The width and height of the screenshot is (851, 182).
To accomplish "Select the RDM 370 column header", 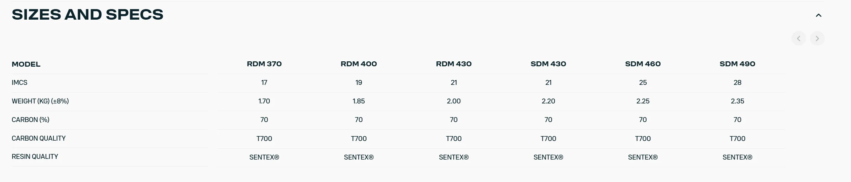I will 264,64.
